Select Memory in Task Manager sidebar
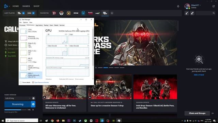This screenshot has height=123, width=218. point(31,38)
